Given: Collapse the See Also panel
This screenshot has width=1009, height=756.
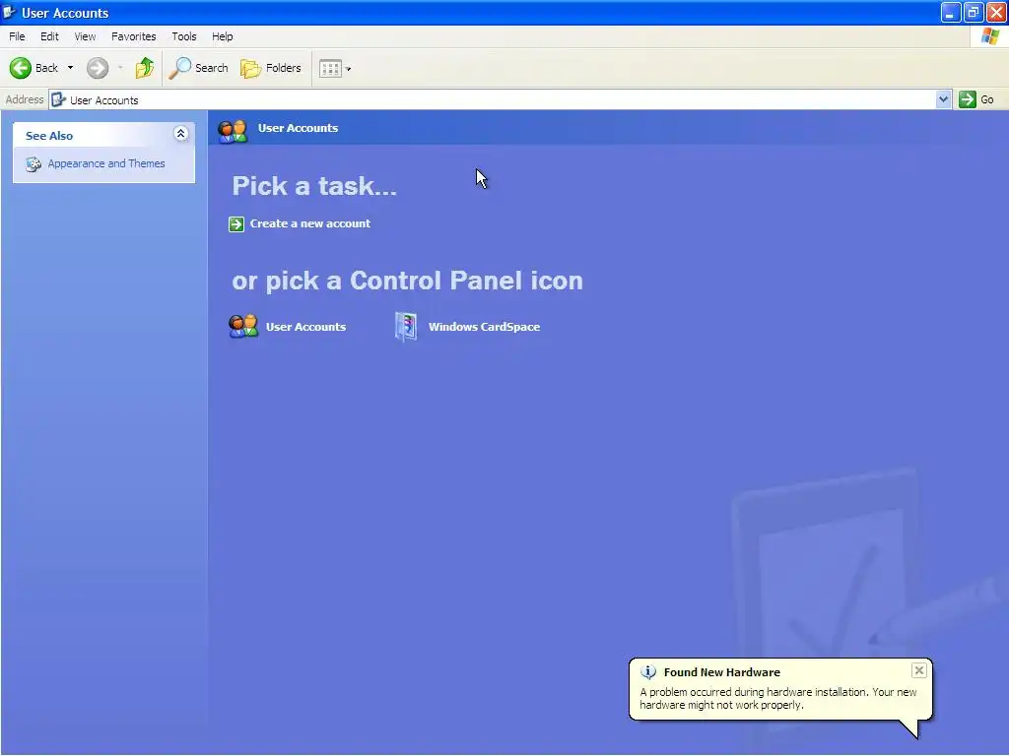Looking at the screenshot, I should point(181,134).
